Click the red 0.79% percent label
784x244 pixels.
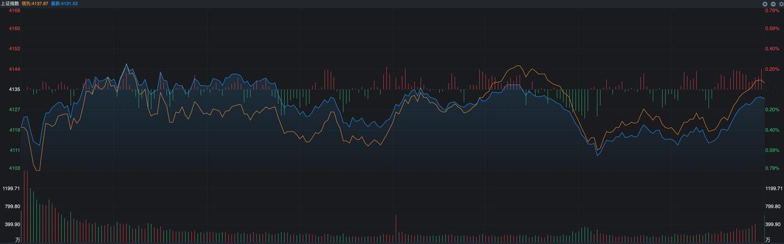click(x=772, y=10)
